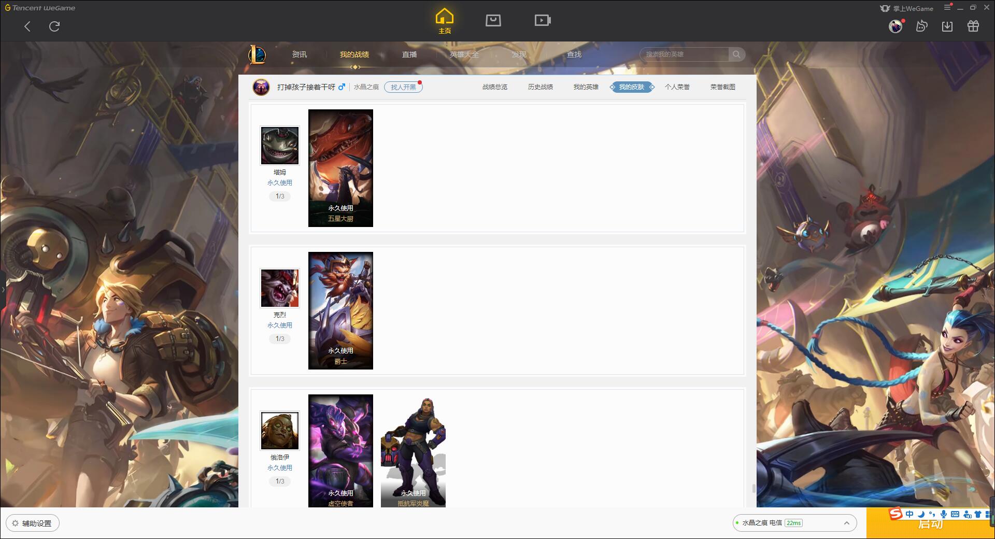The image size is (995, 539).
Task: Open the Sogou soft keyboard icon
Action: 955,514
